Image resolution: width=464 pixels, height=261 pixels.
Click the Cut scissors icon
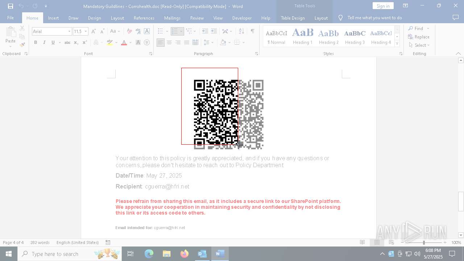pos(22,28)
